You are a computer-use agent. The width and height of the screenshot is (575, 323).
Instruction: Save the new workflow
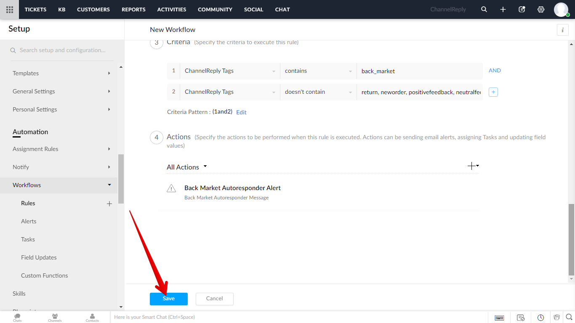click(169, 299)
